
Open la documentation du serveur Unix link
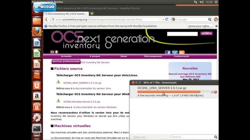pos(92,88)
